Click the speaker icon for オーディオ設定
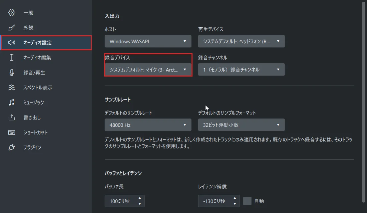The height and width of the screenshot is (213, 367). [x=11, y=43]
